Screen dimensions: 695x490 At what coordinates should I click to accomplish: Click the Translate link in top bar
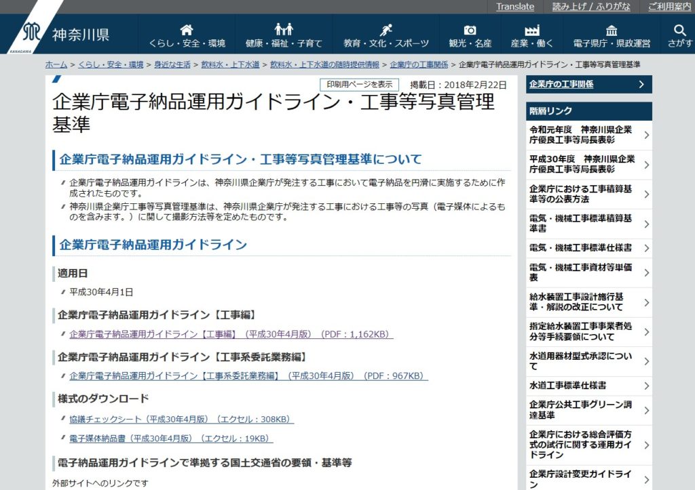coord(514,7)
